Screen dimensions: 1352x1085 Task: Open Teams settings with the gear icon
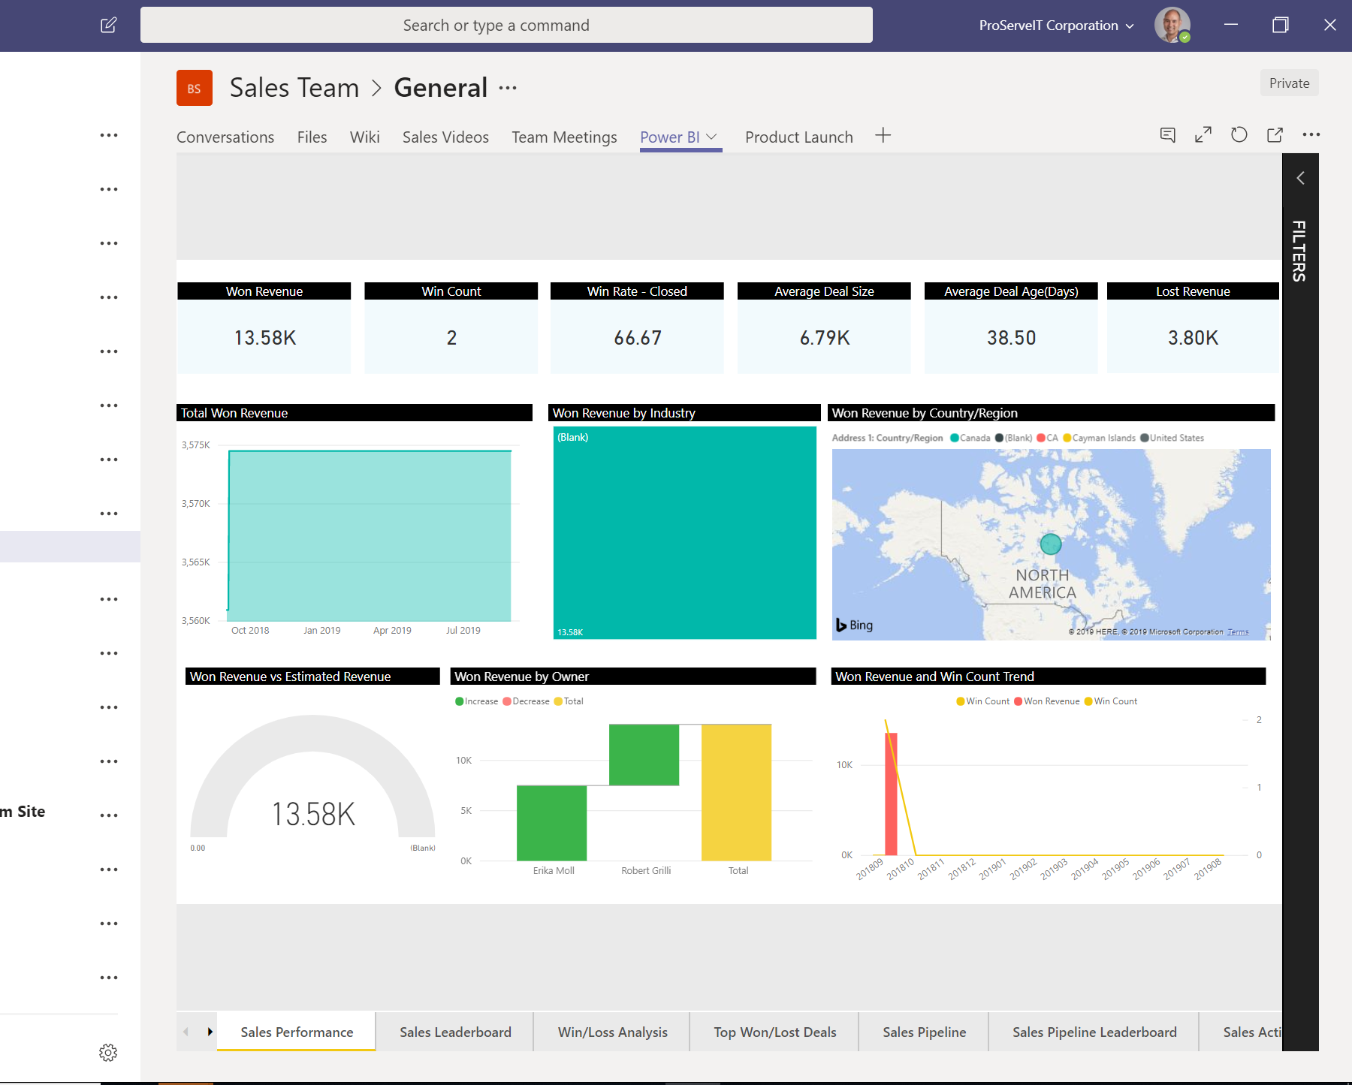coord(108,1052)
